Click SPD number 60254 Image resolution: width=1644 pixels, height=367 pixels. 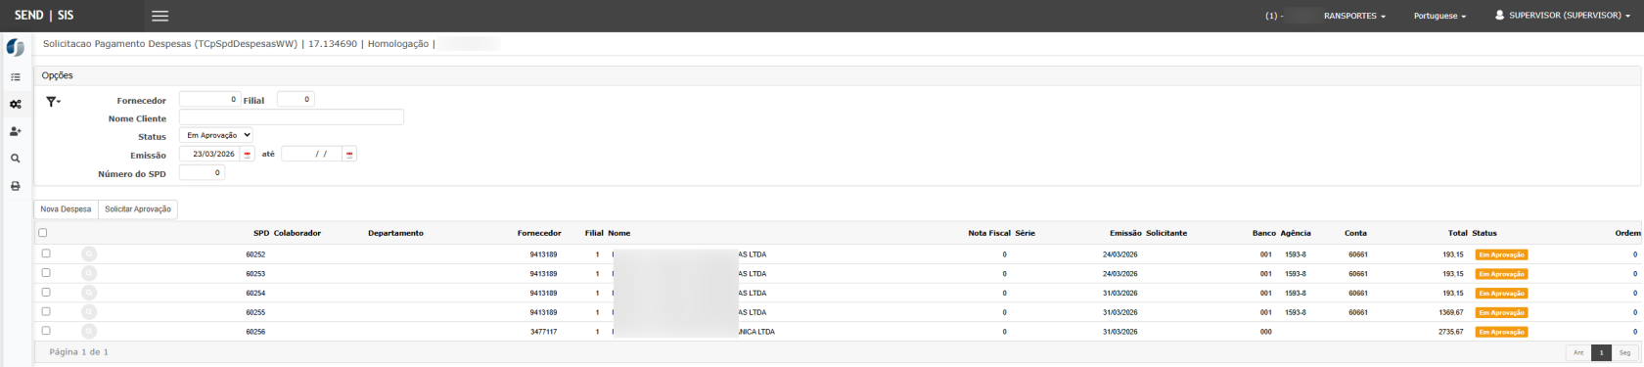[x=255, y=294]
